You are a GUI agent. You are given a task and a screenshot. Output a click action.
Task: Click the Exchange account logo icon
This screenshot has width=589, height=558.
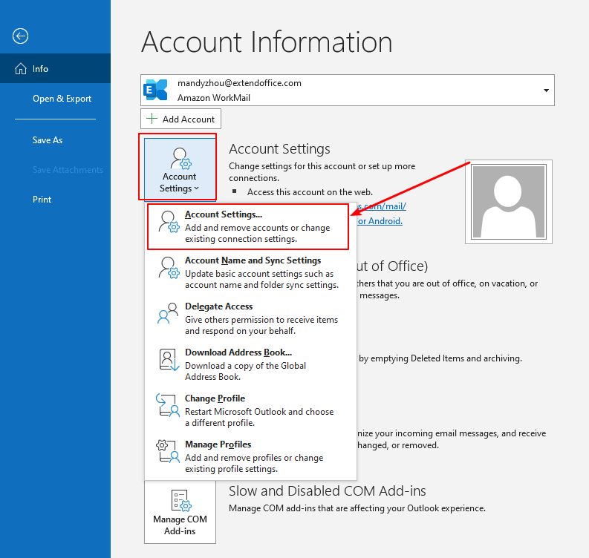[x=155, y=90]
